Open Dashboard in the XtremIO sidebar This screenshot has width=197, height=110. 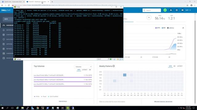(8, 25)
